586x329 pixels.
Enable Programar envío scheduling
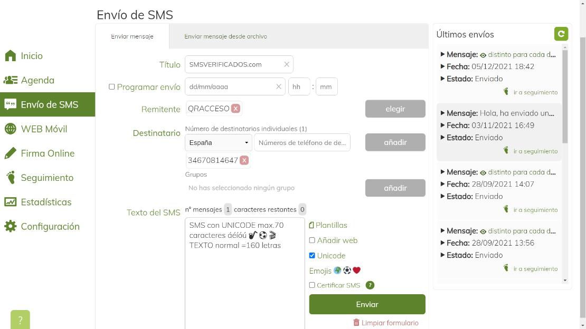click(x=112, y=86)
